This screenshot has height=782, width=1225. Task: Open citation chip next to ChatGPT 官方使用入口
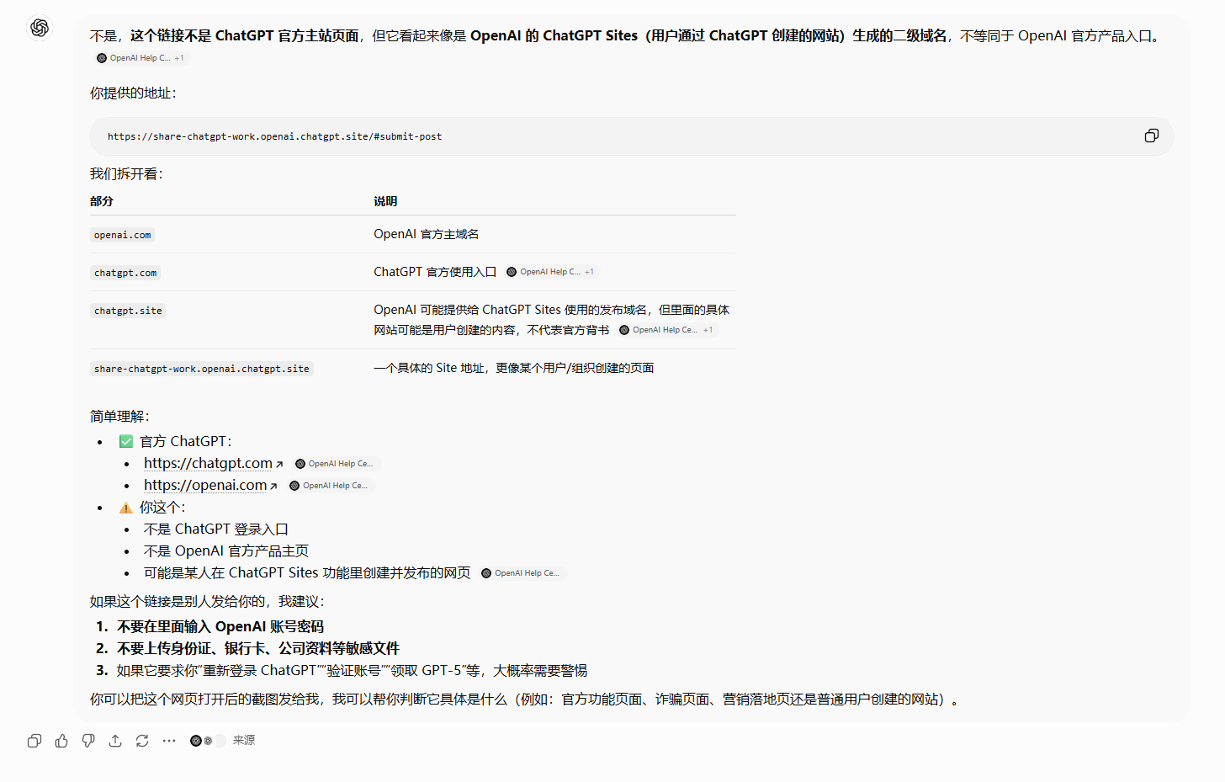(551, 272)
